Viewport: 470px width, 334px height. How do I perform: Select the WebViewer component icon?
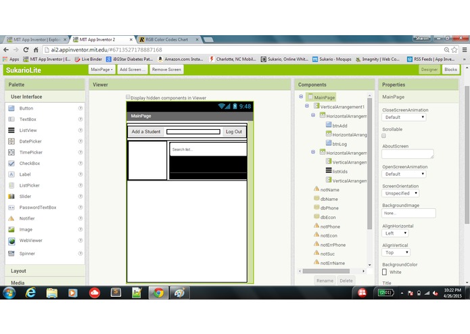coord(11,241)
